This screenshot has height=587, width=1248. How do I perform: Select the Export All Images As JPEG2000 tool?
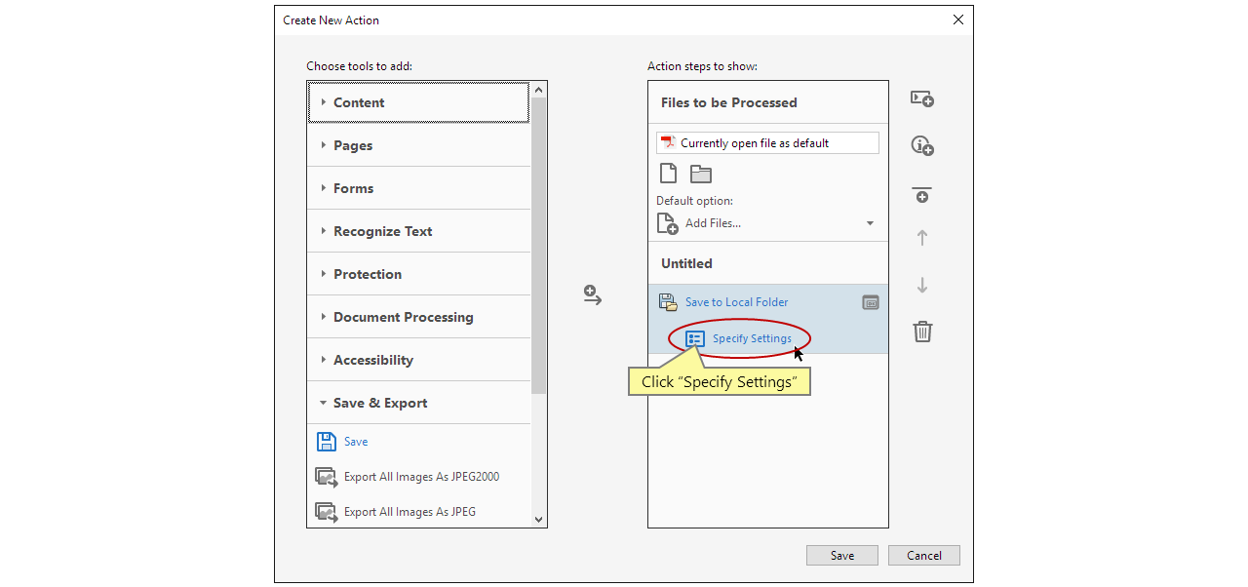[421, 477]
